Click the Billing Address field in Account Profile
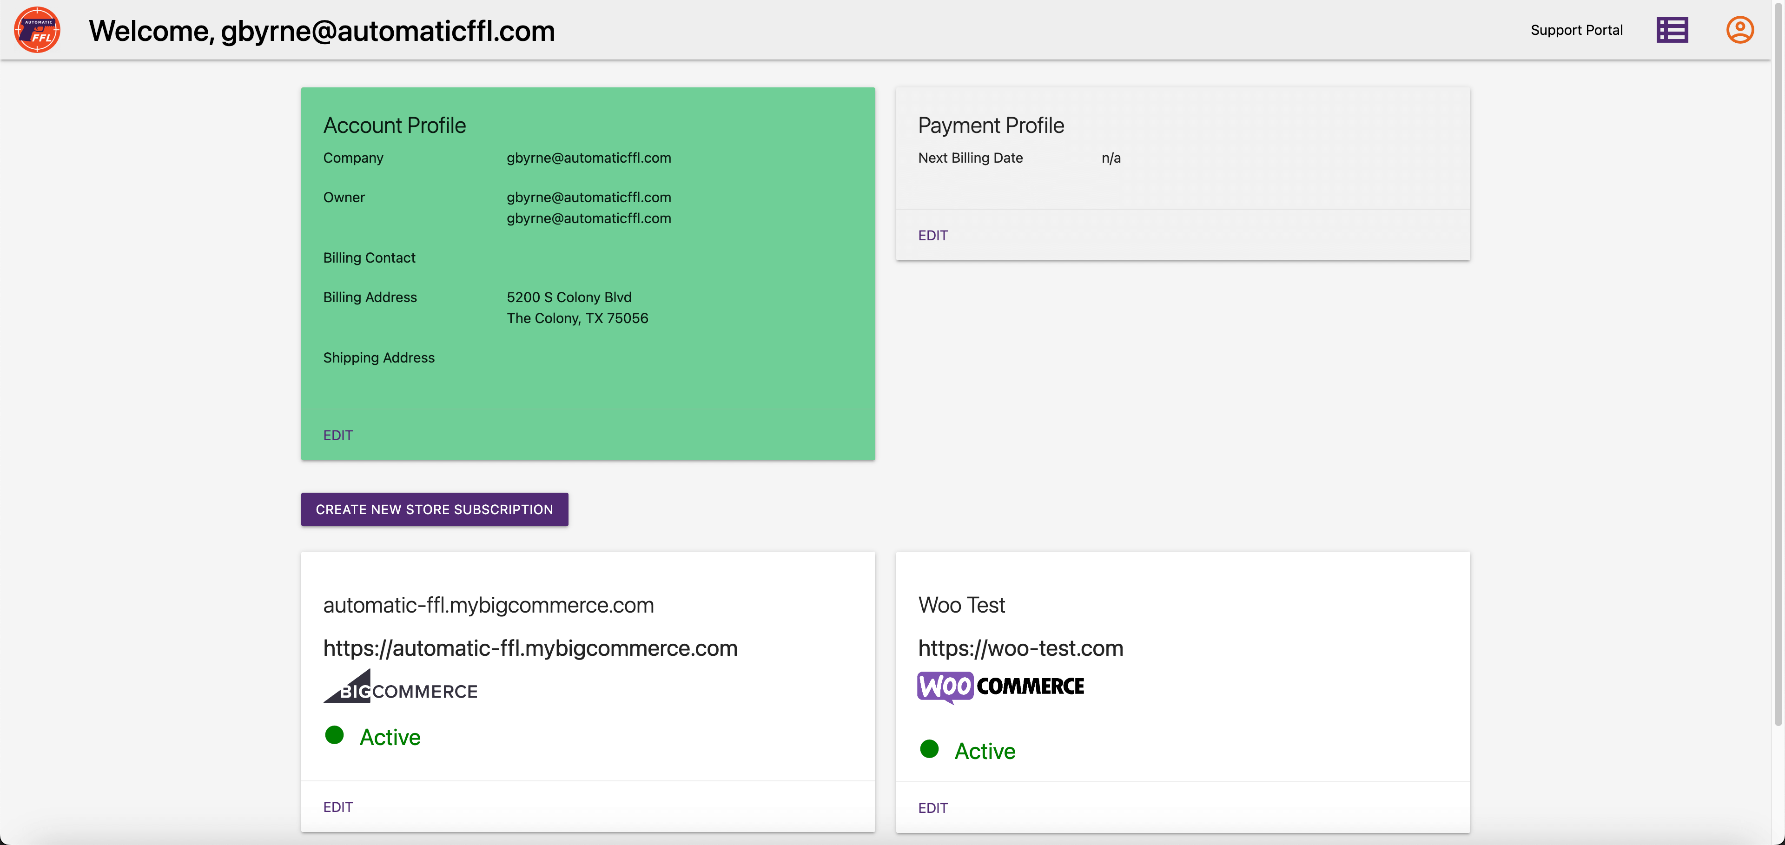This screenshot has width=1785, height=845. coord(370,297)
